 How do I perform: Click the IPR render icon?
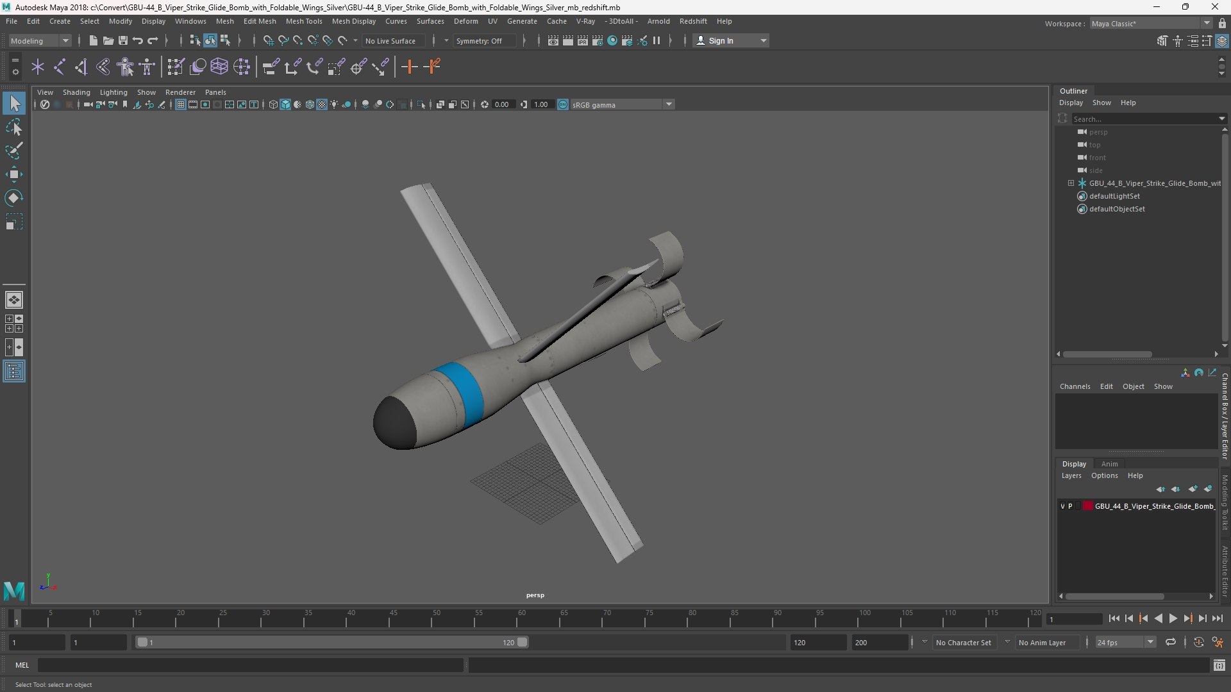[582, 40]
